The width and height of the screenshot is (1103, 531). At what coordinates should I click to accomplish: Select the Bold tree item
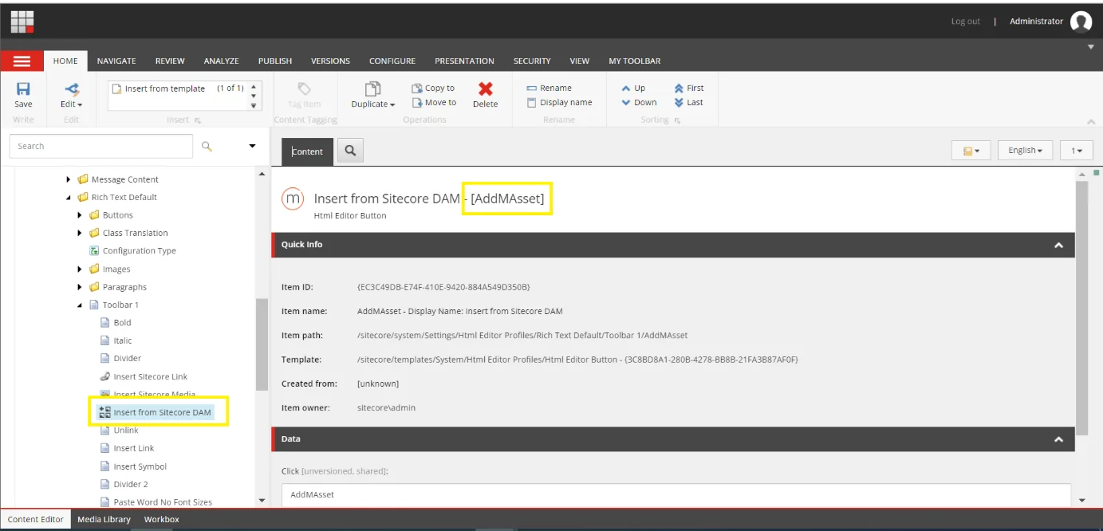point(116,322)
